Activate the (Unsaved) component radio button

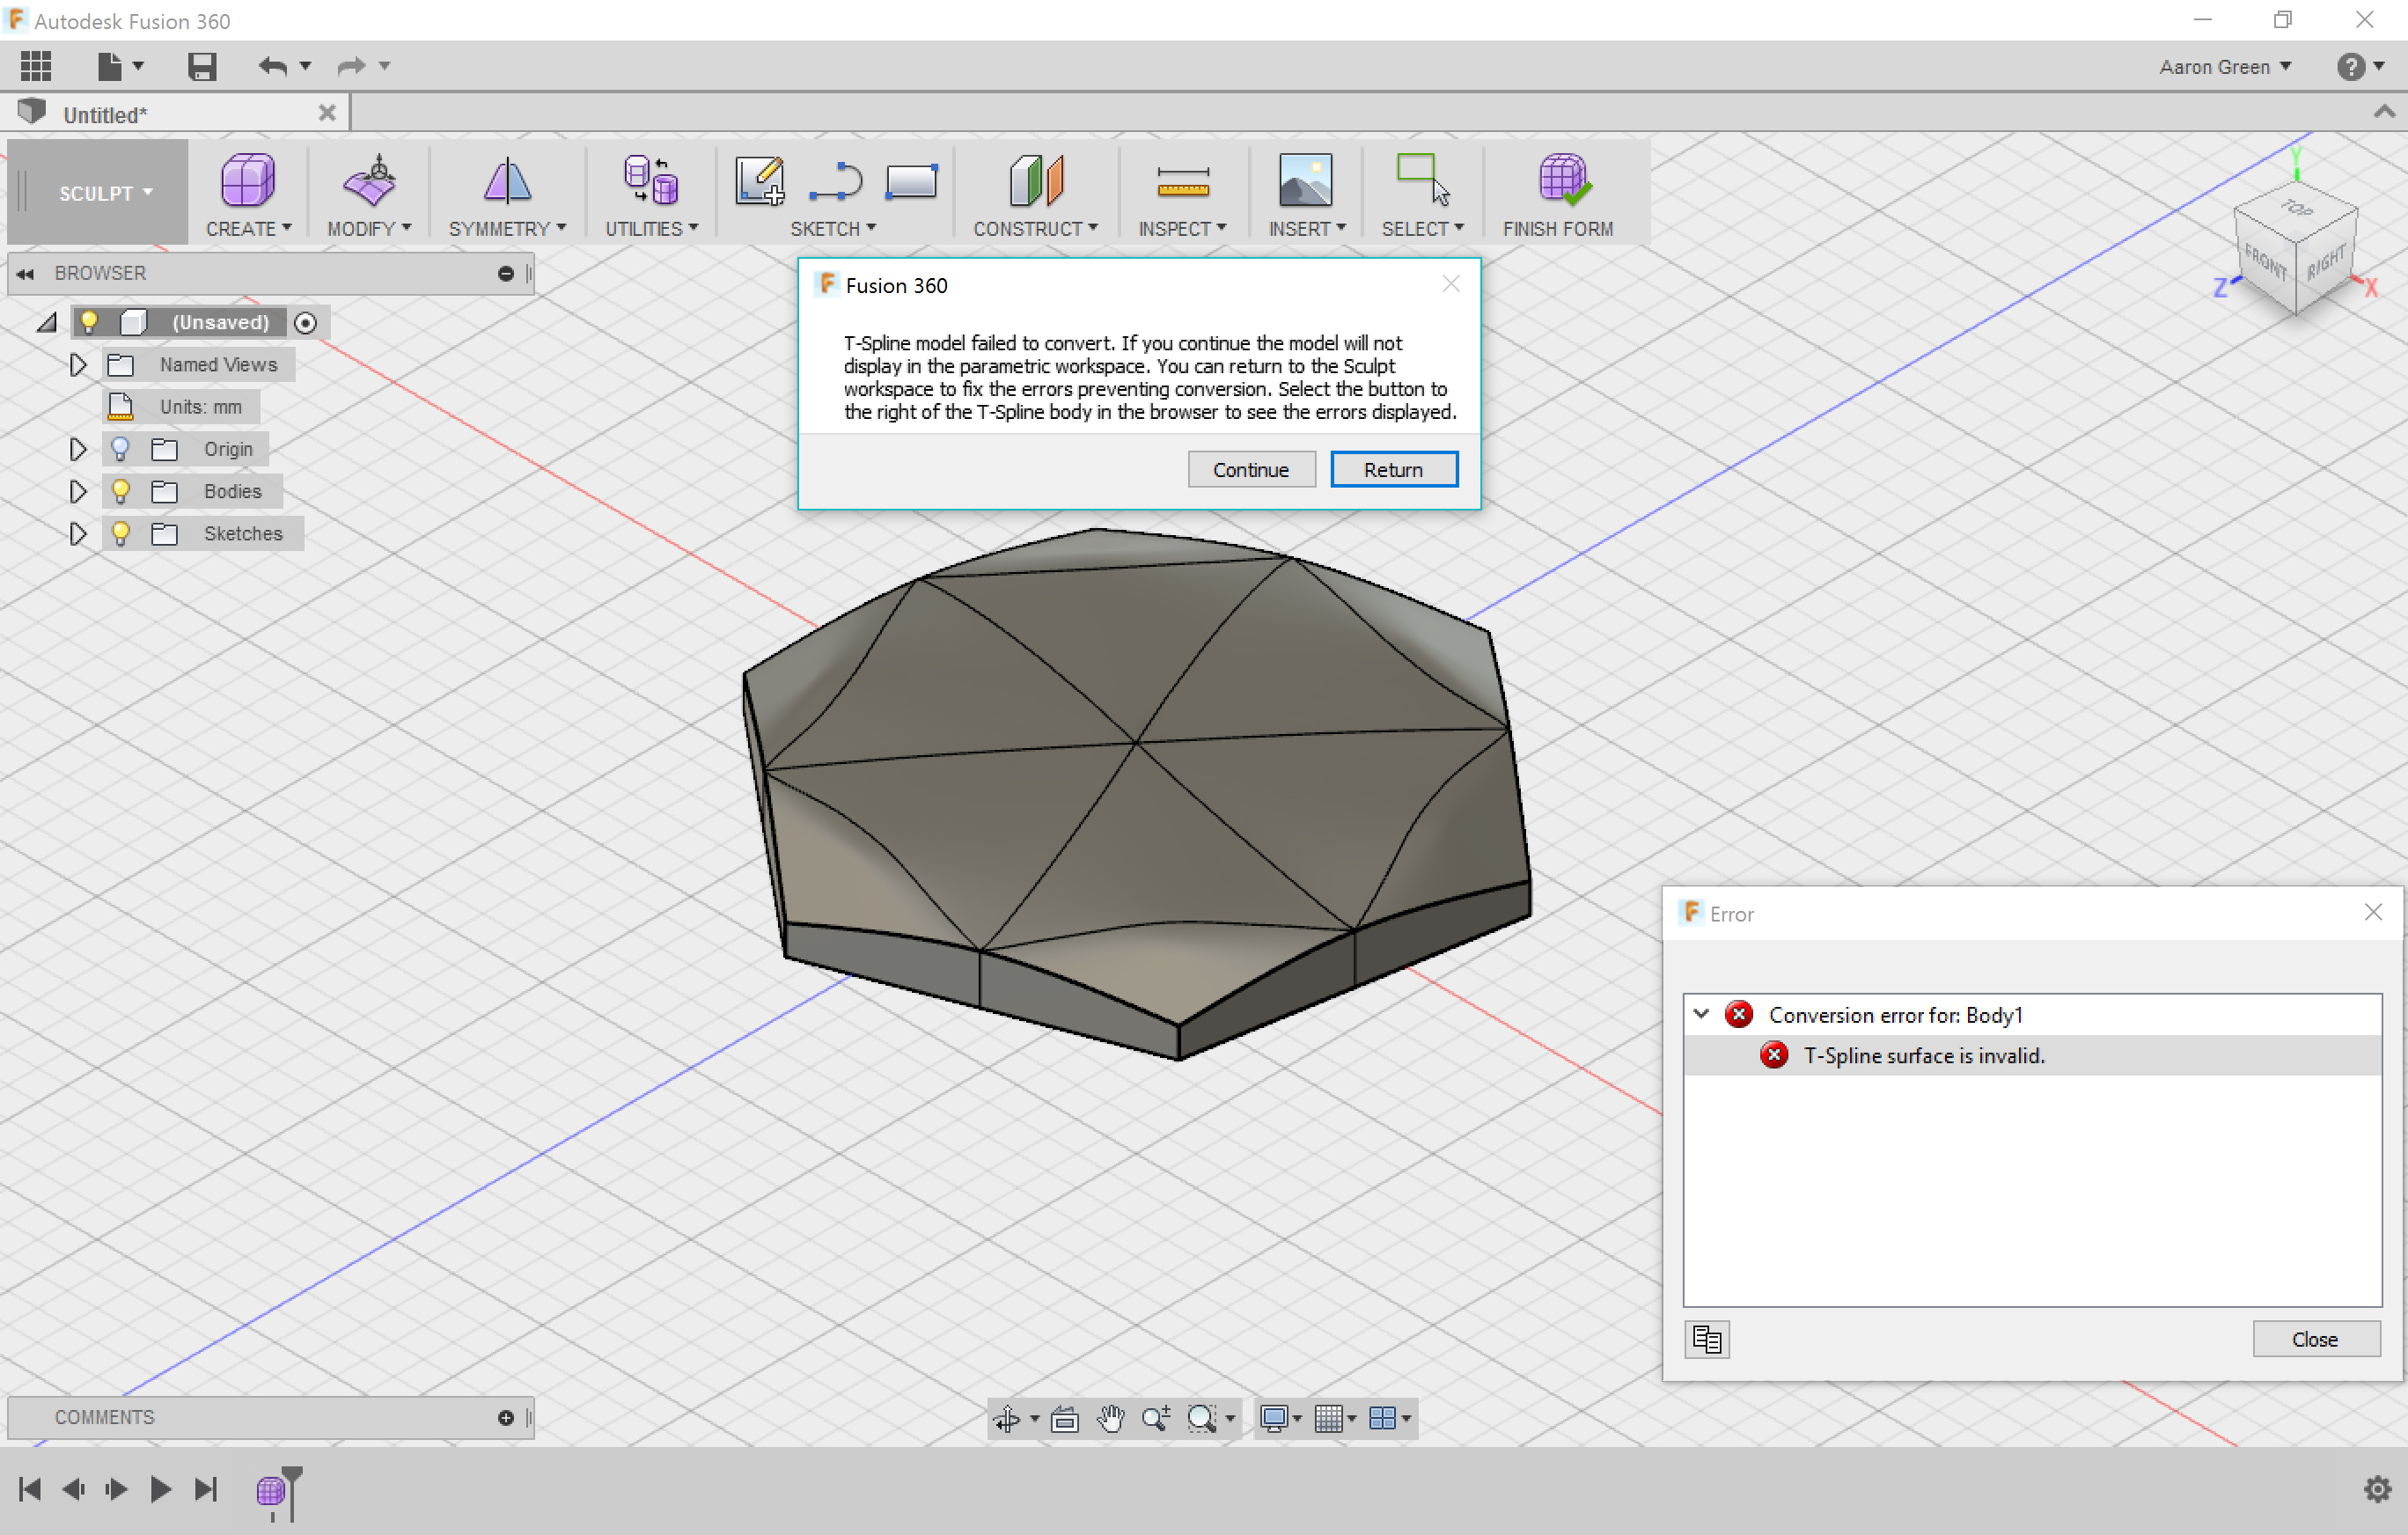point(306,323)
